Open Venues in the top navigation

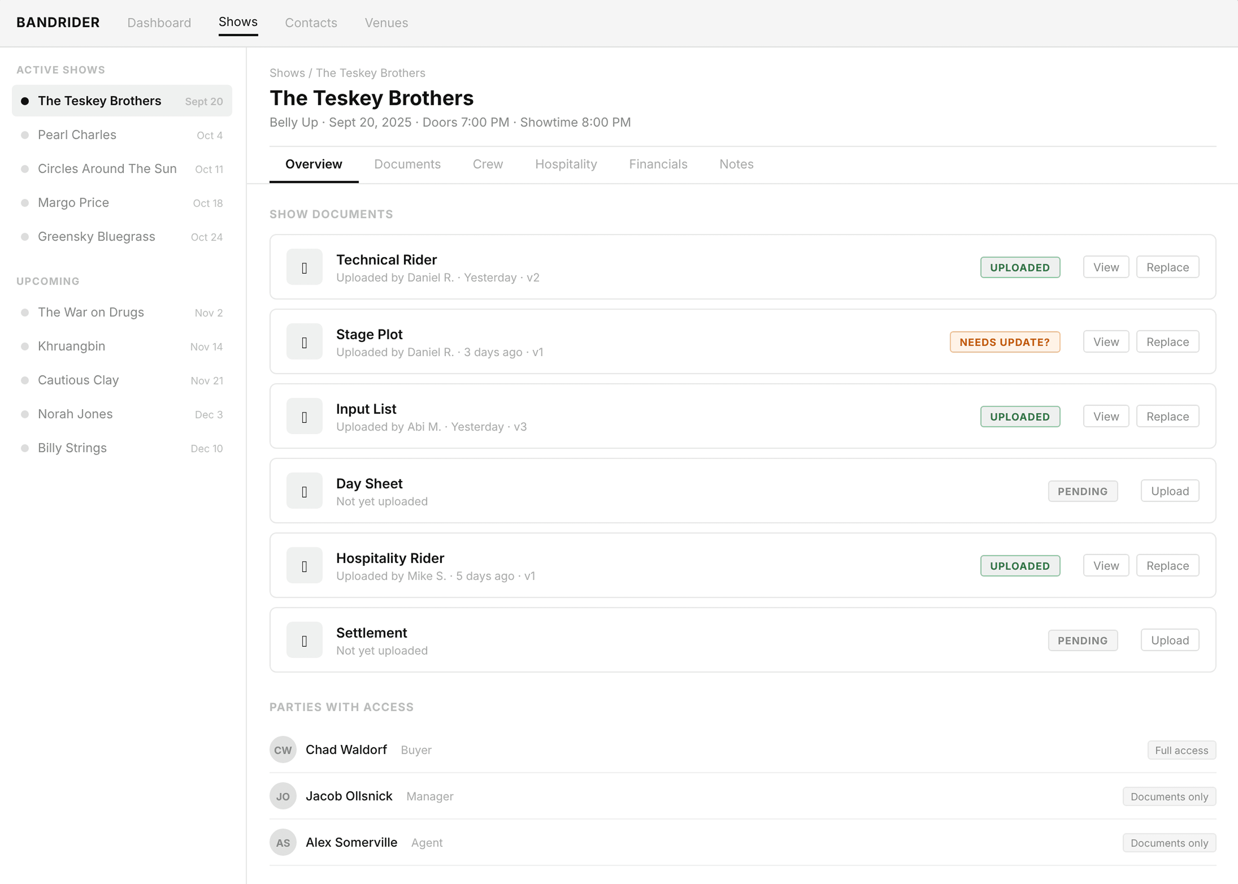pos(386,23)
